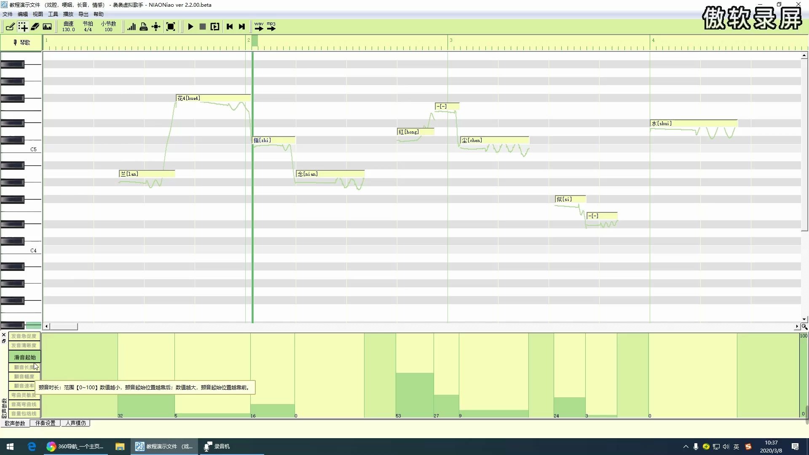The image size is (809, 455).
Task: Export the song as wav
Action: pos(259,27)
